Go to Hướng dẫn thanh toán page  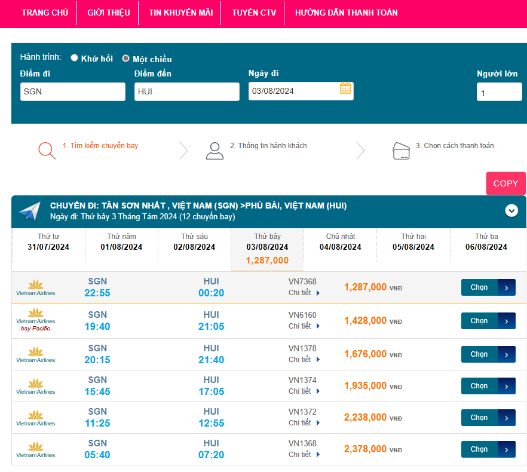pyautogui.click(x=346, y=13)
